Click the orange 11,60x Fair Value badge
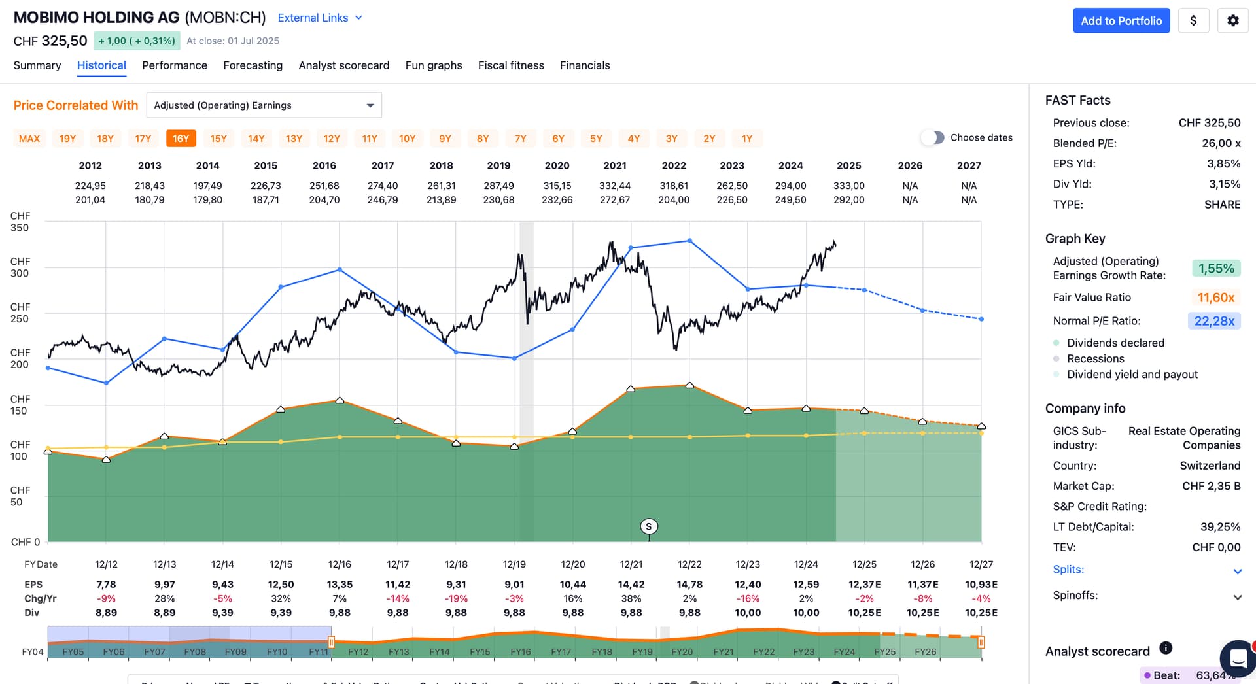1256x684 pixels. point(1216,298)
